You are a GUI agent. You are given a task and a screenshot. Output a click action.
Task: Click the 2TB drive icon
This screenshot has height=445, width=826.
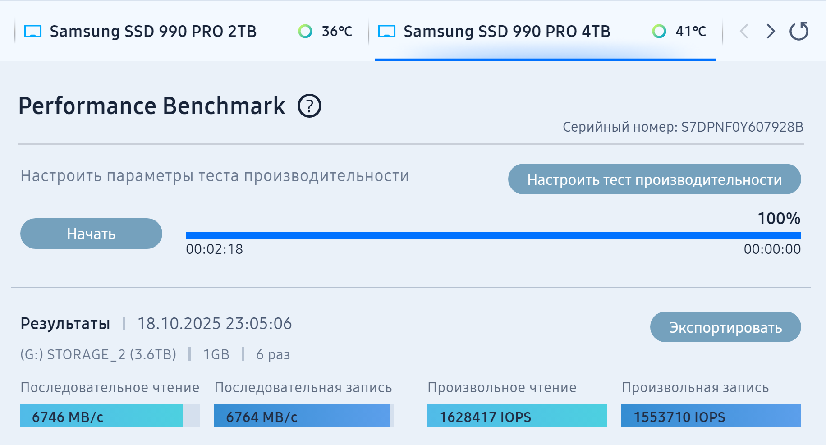(33, 32)
